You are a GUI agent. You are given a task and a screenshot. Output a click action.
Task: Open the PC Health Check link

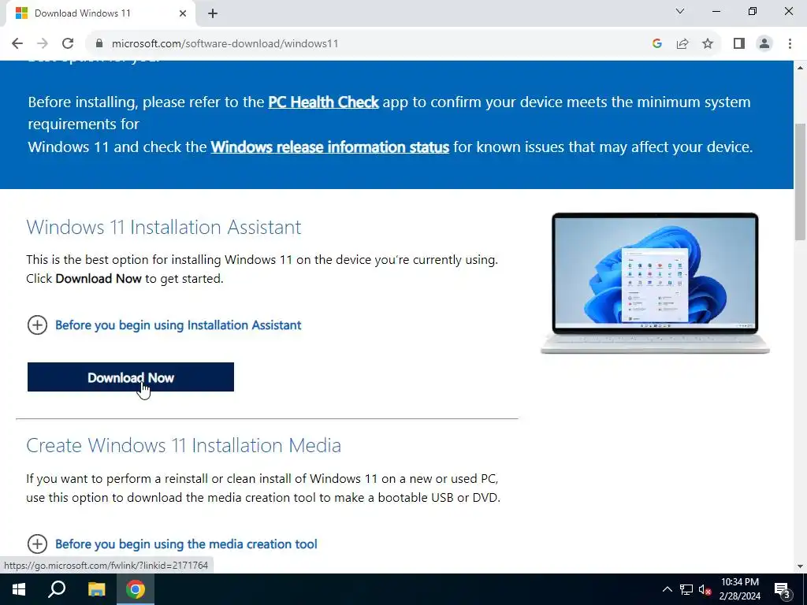point(323,102)
